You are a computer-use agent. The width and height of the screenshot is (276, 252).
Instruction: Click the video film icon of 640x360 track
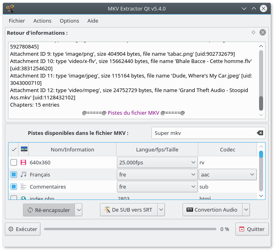tap(23, 162)
